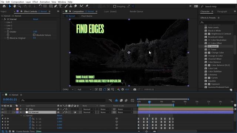Open the viewer magnification (50%) dropdown
The image size is (237, 133).
point(68,89)
